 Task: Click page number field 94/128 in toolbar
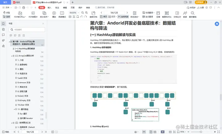[x=114, y=13]
